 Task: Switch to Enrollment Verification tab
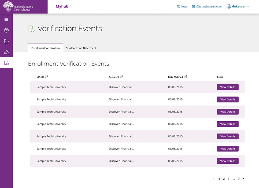pos(46,48)
